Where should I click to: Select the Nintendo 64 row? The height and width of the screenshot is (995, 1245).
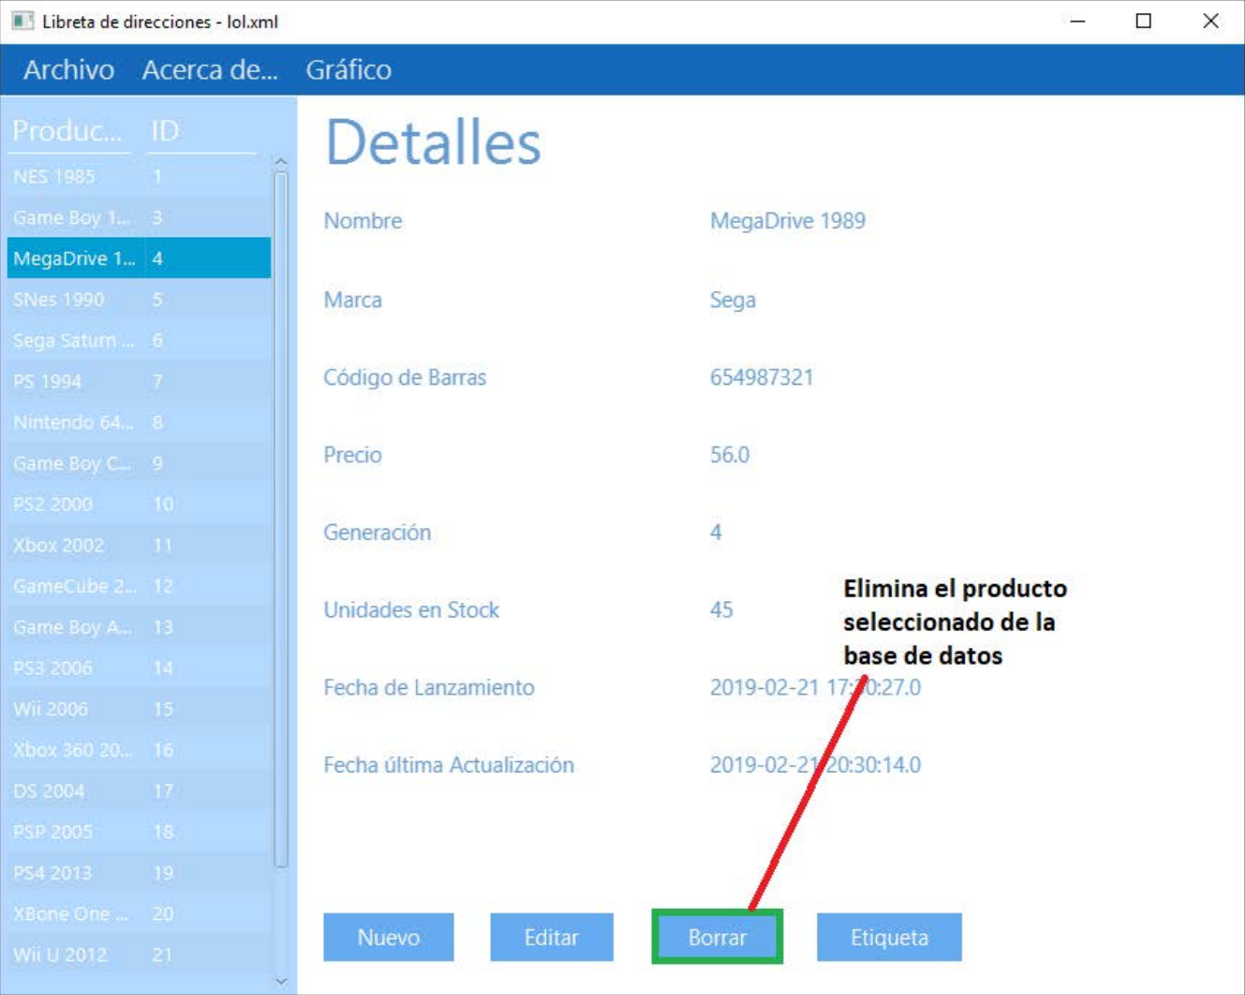139,422
